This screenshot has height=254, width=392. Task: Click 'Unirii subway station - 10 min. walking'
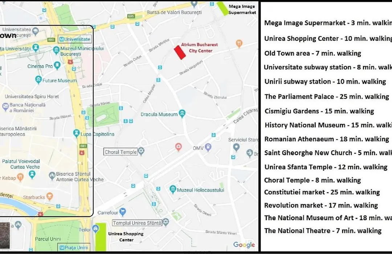coord(325,82)
